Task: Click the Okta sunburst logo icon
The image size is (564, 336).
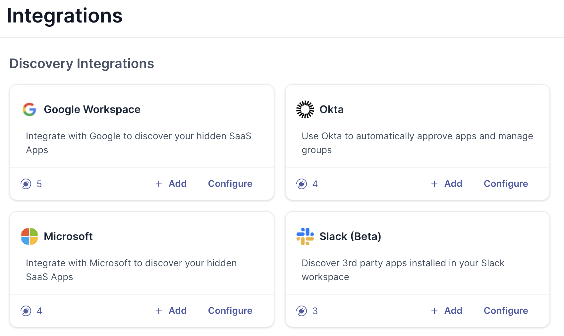Action: (305, 109)
